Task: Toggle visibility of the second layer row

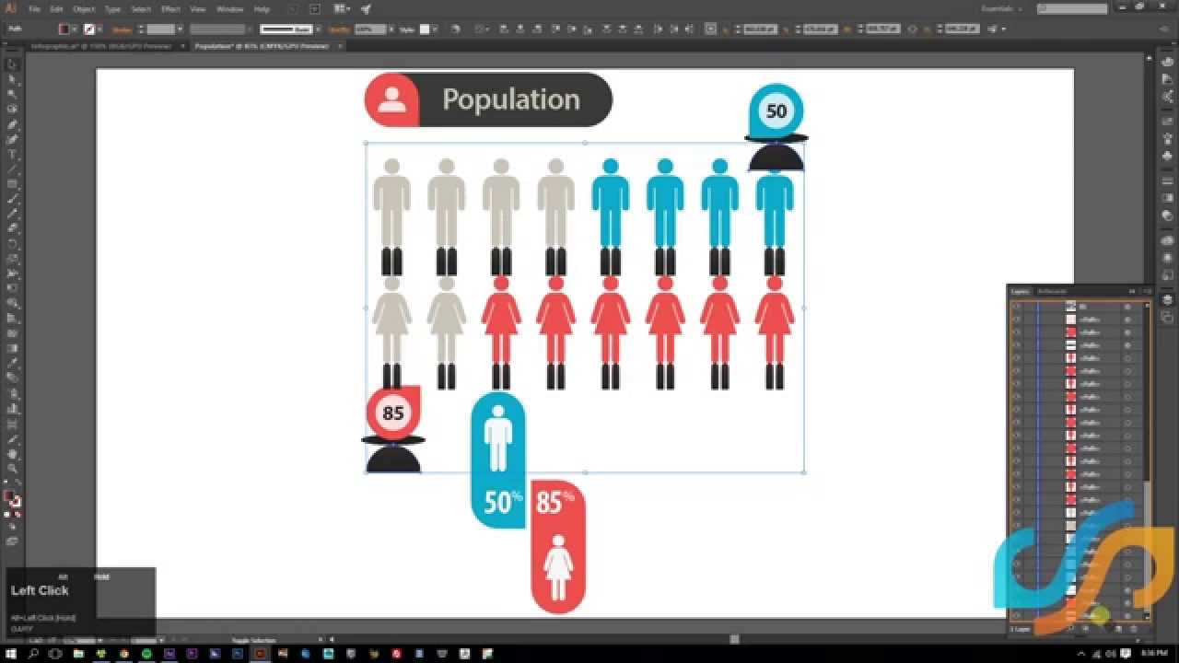Action: [1018, 320]
